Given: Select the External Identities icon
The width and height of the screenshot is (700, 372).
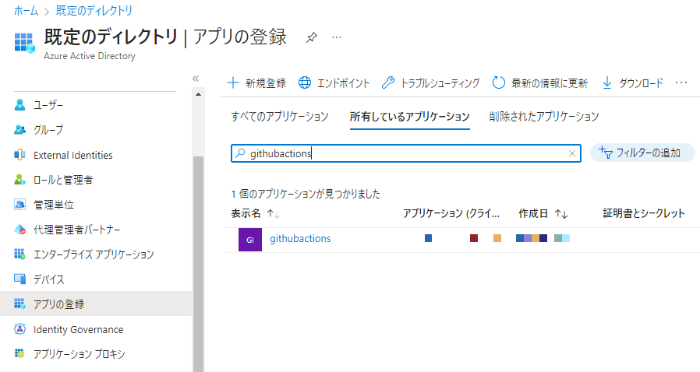Looking at the screenshot, I should [19, 155].
